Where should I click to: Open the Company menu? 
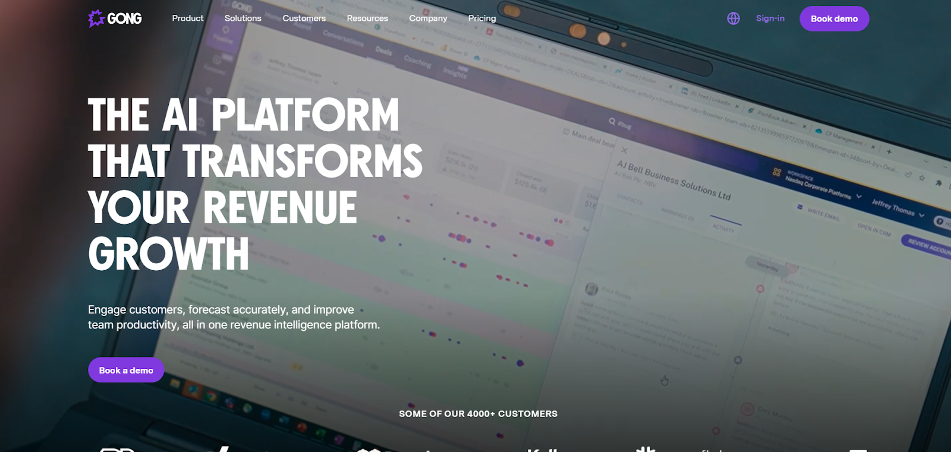428,18
